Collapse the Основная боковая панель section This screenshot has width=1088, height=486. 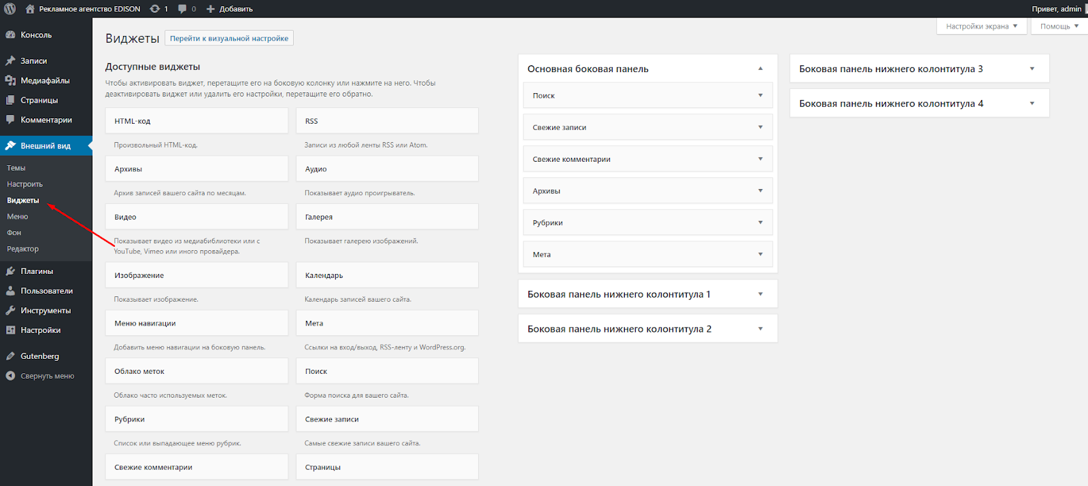pos(760,69)
